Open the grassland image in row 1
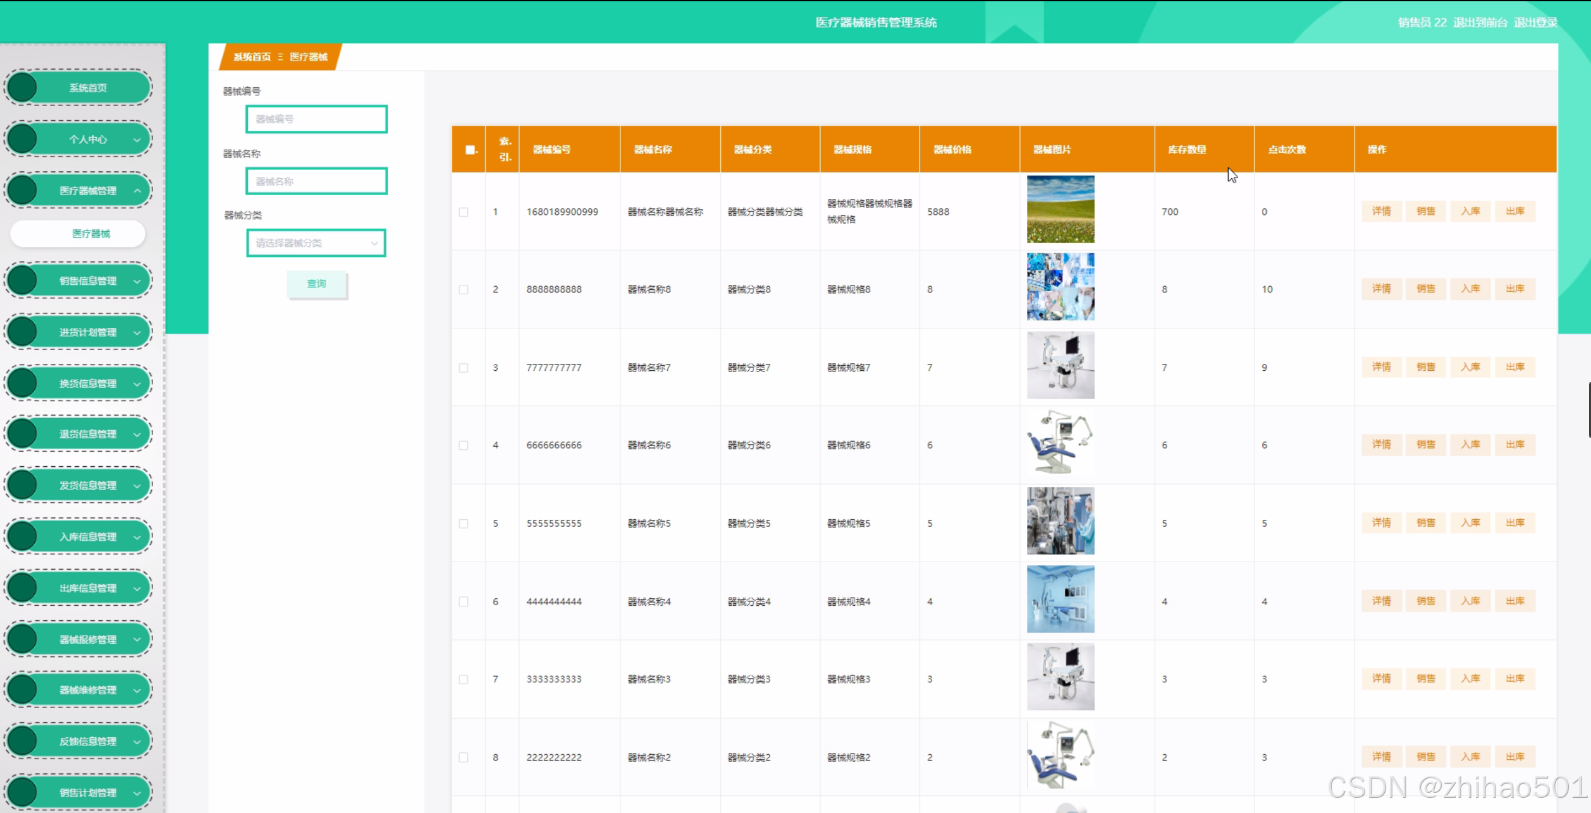1591x813 pixels. click(x=1060, y=210)
